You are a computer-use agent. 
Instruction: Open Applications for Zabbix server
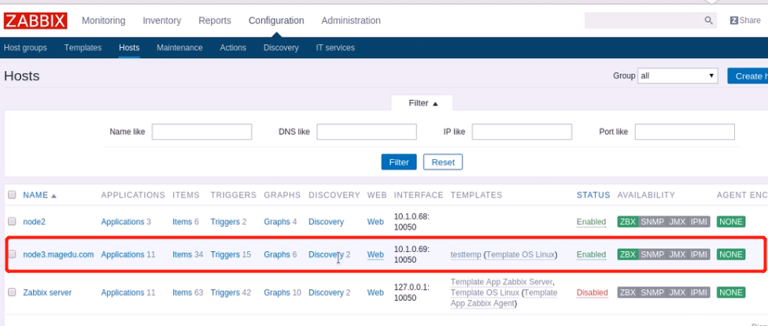coord(123,293)
